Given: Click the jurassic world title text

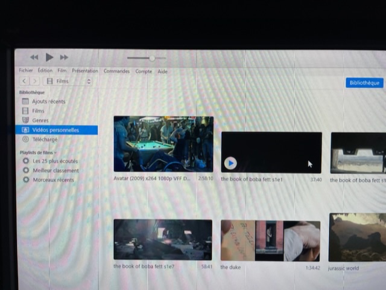Looking at the screenshot, I should (x=343, y=268).
